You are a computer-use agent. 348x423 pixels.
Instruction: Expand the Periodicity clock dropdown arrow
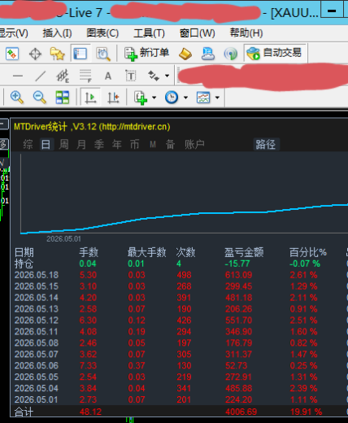click(x=185, y=98)
